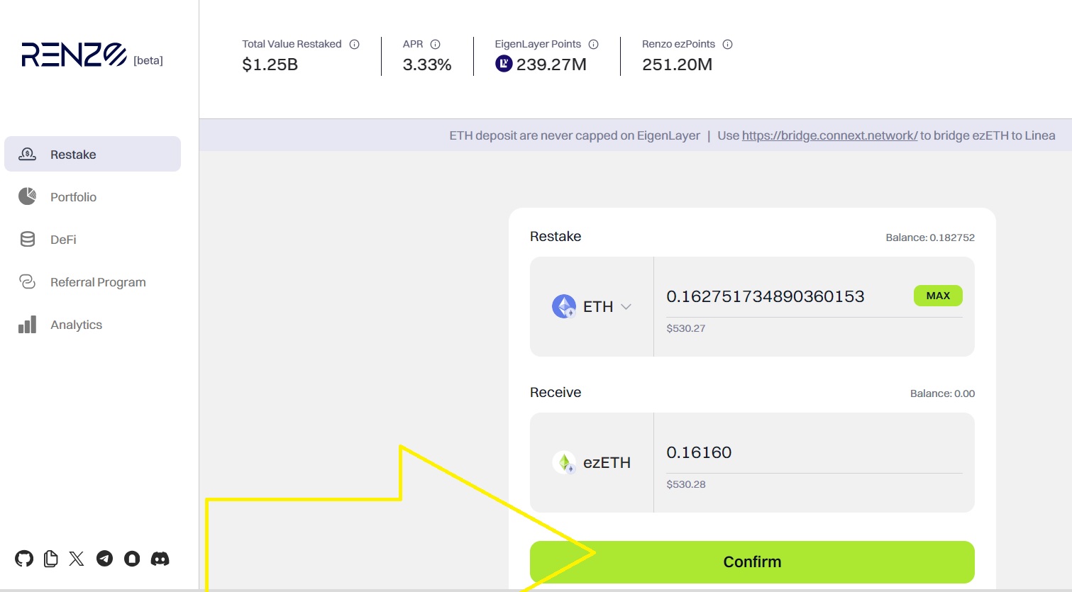
Task: Click the EigenLayer logo badge
Action: pyautogui.click(x=503, y=64)
